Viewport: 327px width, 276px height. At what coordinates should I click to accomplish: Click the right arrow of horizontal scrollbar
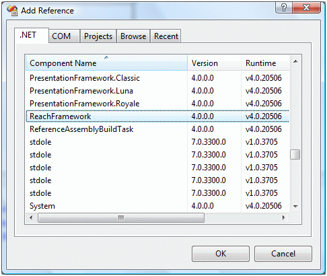click(284, 217)
